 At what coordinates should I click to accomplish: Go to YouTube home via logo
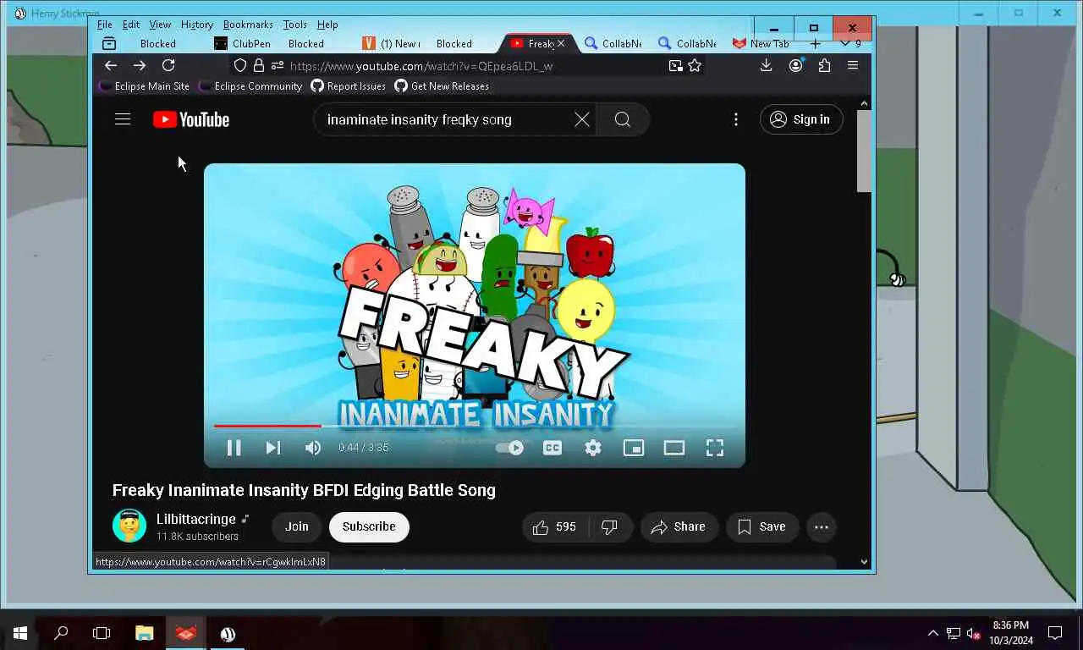tap(191, 119)
